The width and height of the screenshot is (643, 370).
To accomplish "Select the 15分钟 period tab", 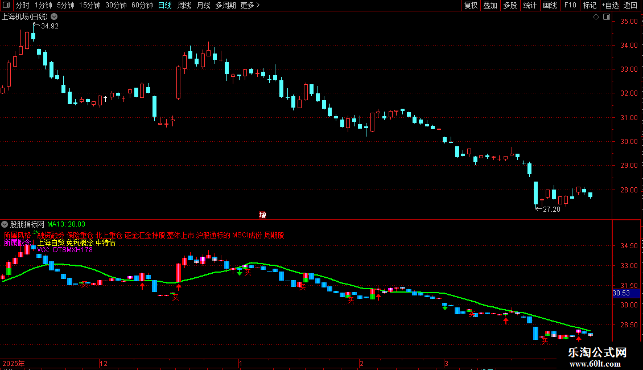I will [x=89, y=5].
